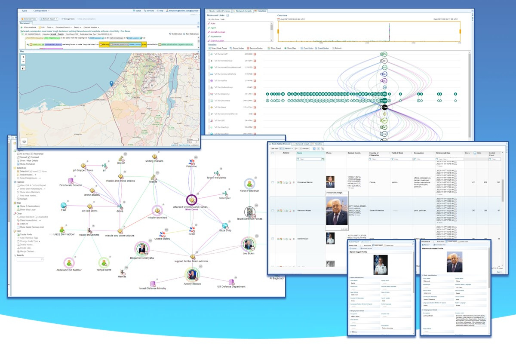The height and width of the screenshot is (344, 516).
Task: Switch to Node Table (Person) tab in timeline window
Action: pos(219,11)
